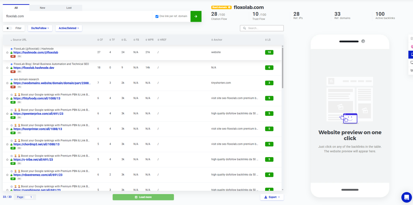The height and width of the screenshot is (205, 413).
Task: Open the Do/NoFollow dropdown
Action: point(40,28)
